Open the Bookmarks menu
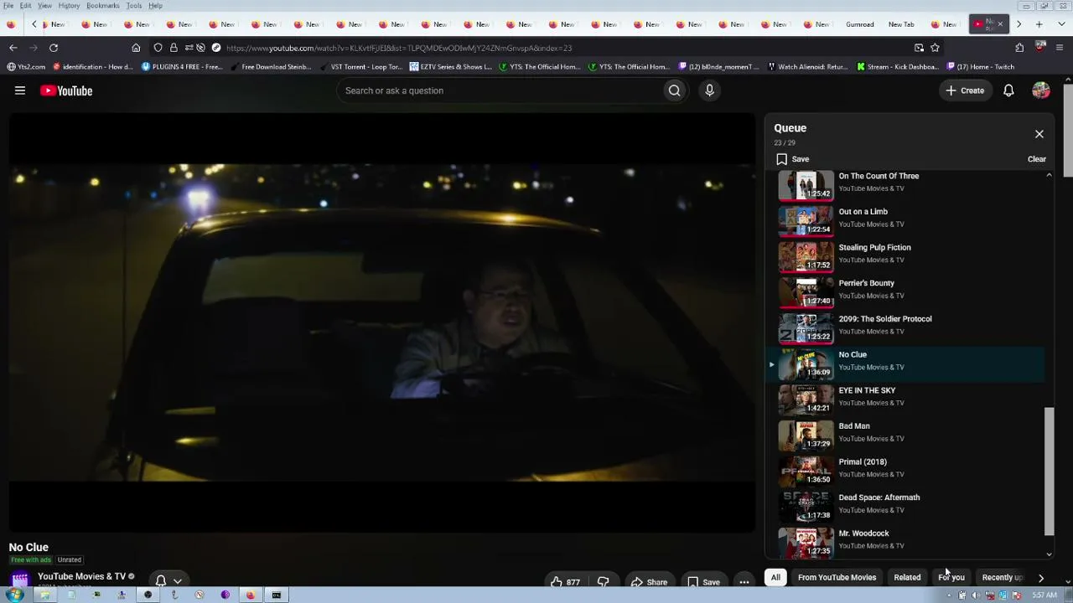The height and width of the screenshot is (603, 1073). [x=102, y=6]
